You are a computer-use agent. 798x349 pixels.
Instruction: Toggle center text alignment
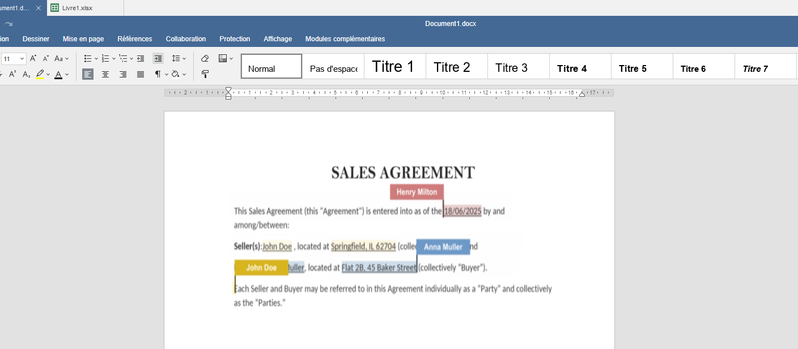tap(105, 74)
